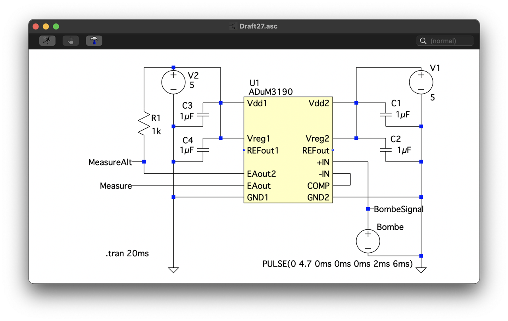
Task: Click the Measure net label
Action: click(x=116, y=186)
